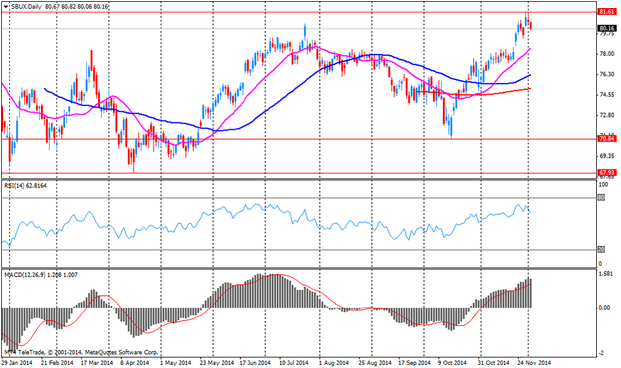
Task: Click the 1.581 MACD scale value
Action: (x=605, y=274)
